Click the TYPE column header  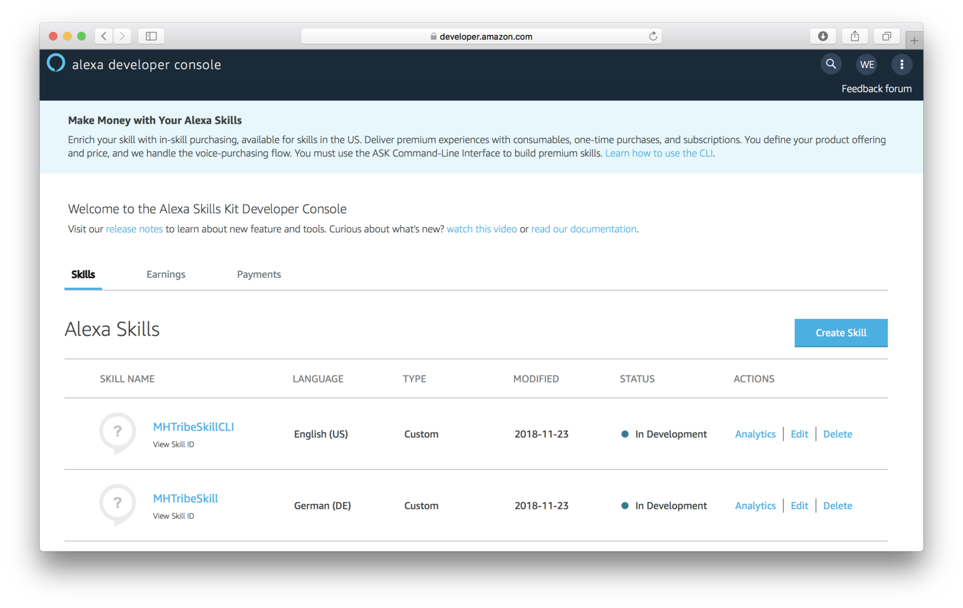click(x=414, y=379)
